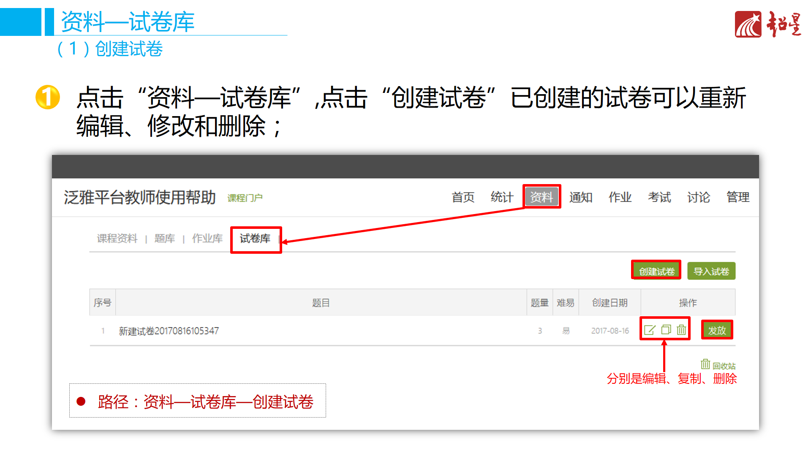The image size is (811, 456).
Task: Go to the 通知 menu item
Action: coord(581,197)
